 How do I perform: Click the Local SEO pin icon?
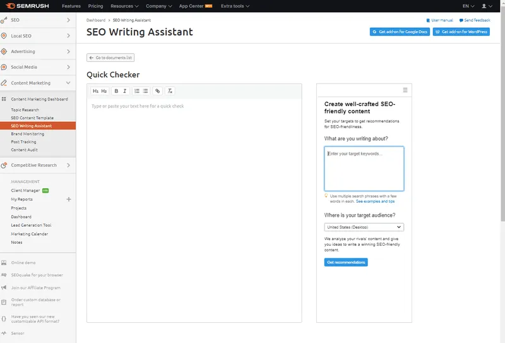tap(4, 36)
